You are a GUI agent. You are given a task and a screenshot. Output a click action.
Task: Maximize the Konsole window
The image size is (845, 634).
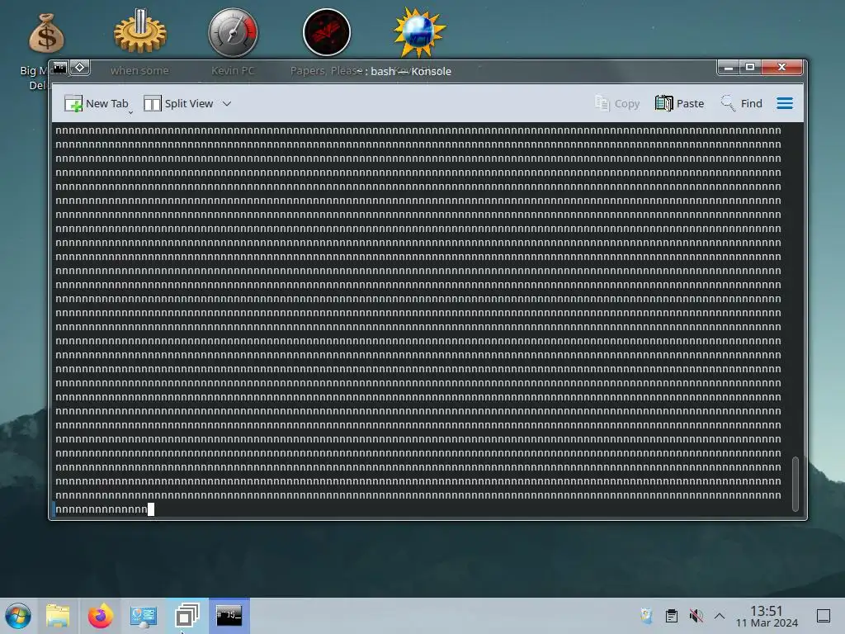pyautogui.click(x=749, y=68)
